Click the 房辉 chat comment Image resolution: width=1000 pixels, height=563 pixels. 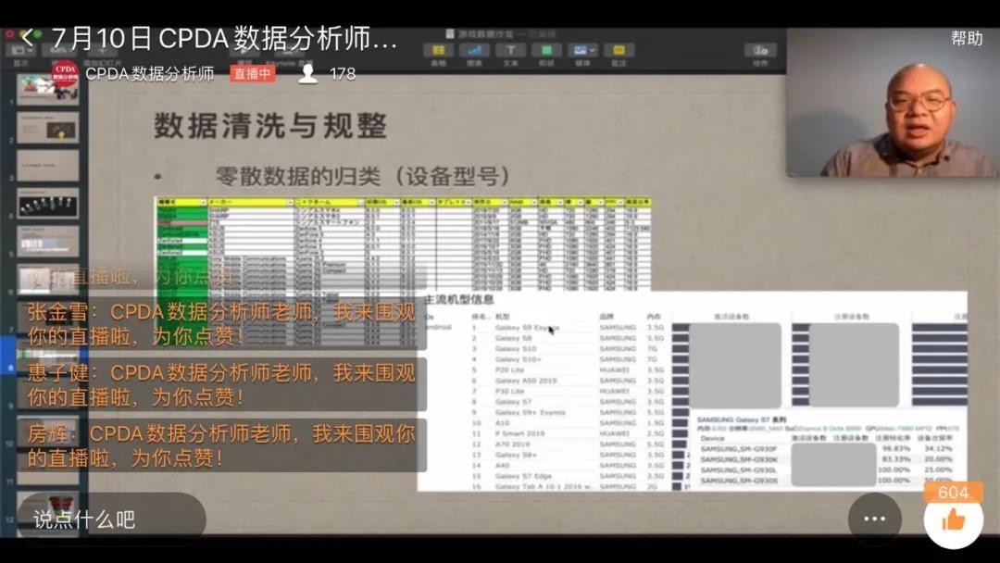pyautogui.click(x=222, y=445)
